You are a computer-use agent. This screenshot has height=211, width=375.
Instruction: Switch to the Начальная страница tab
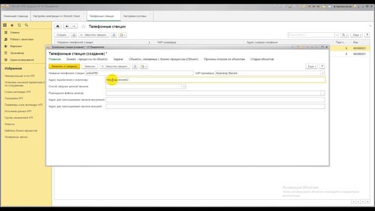pyautogui.click(x=16, y=16)
